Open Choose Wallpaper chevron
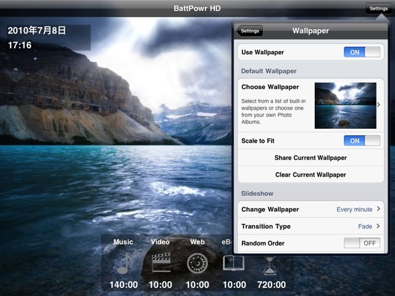This screenshot has width=395, height=296. click(x=378, y=105)
